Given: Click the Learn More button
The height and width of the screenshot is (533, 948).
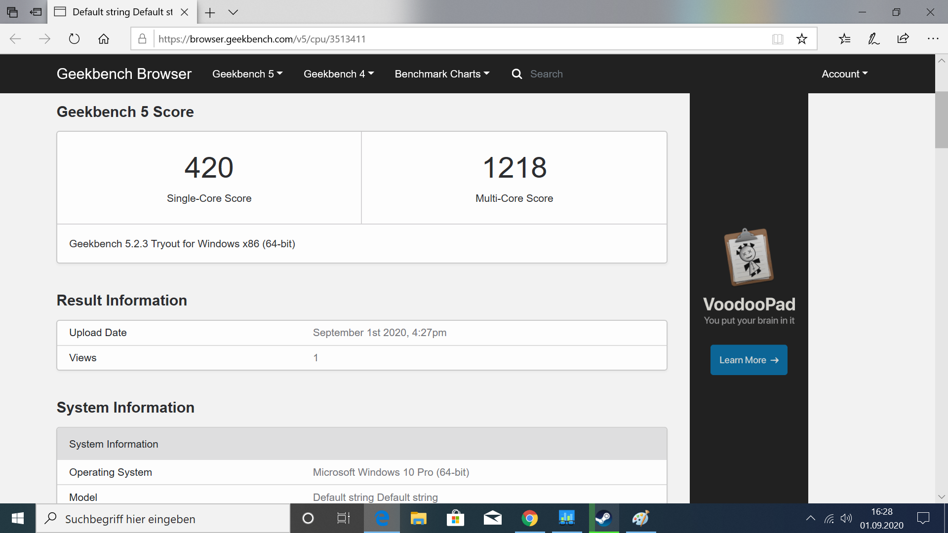Looking at the screenshot, I should 749,360.
